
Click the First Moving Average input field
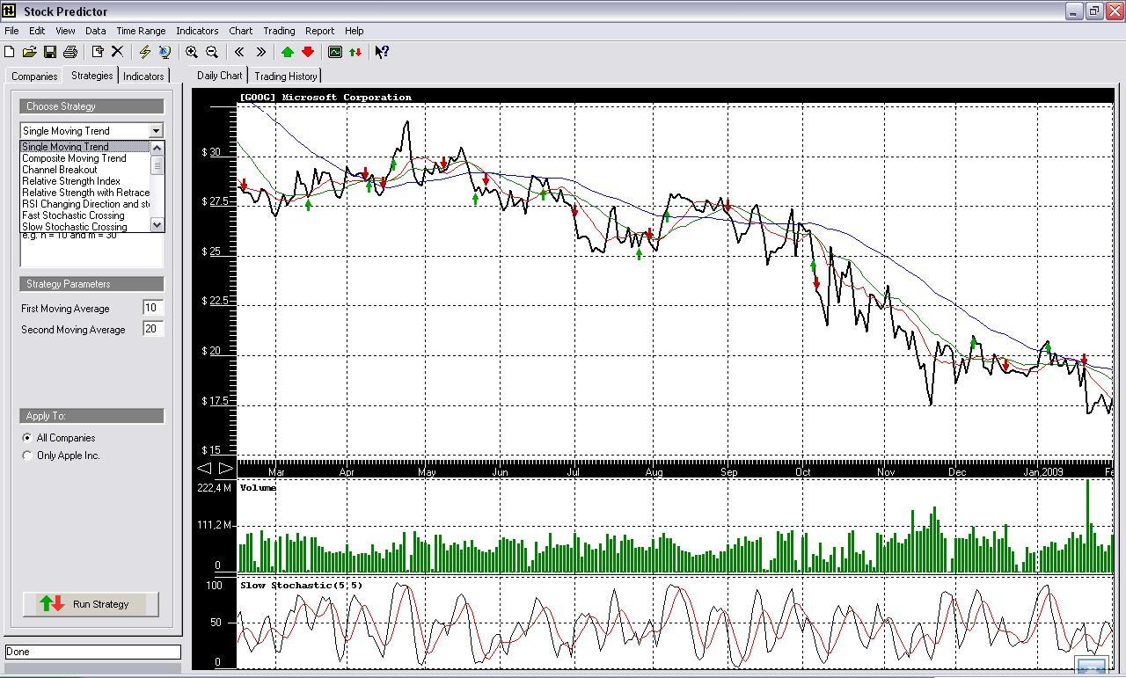152,308
